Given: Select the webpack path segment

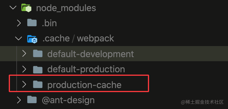Looking at the screenshot, I should 96,38.
